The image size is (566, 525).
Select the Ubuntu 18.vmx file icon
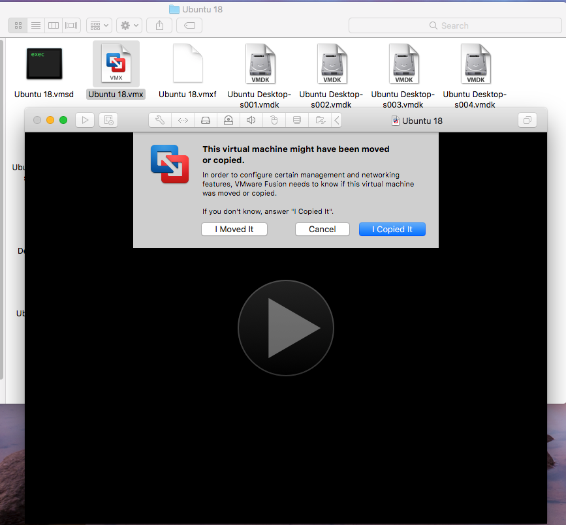(116, 64)
